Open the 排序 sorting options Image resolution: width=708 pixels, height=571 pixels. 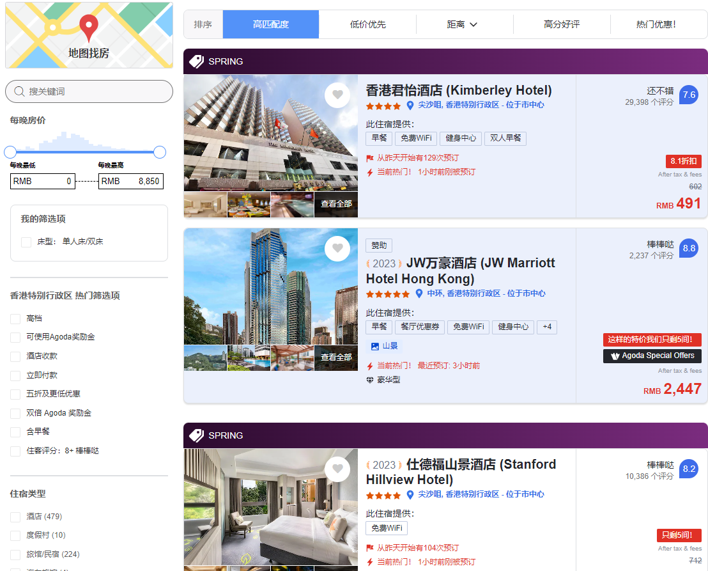(203, 24)
